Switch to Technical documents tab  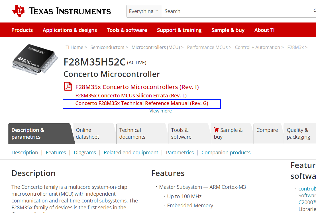142,134
